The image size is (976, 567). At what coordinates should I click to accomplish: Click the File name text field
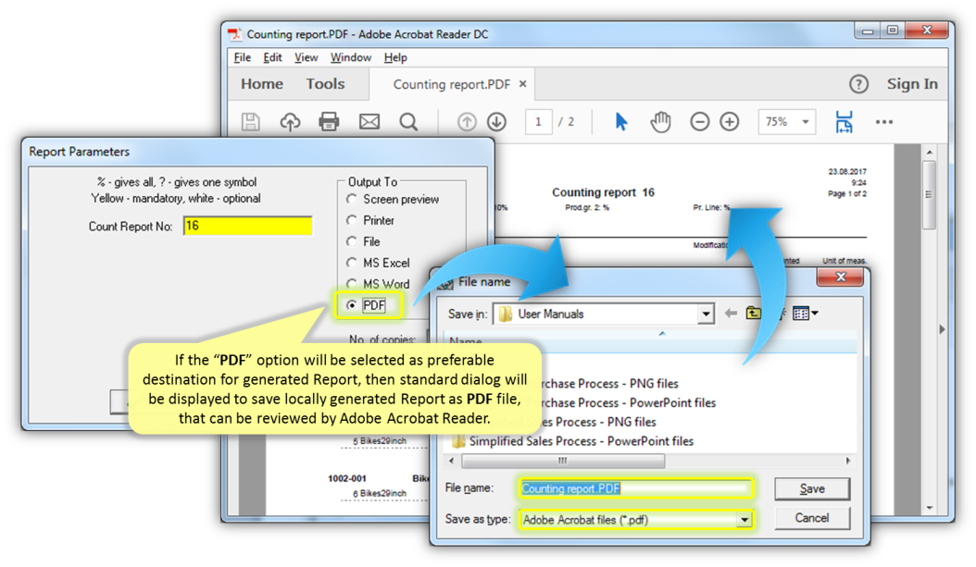coord(636,488)
